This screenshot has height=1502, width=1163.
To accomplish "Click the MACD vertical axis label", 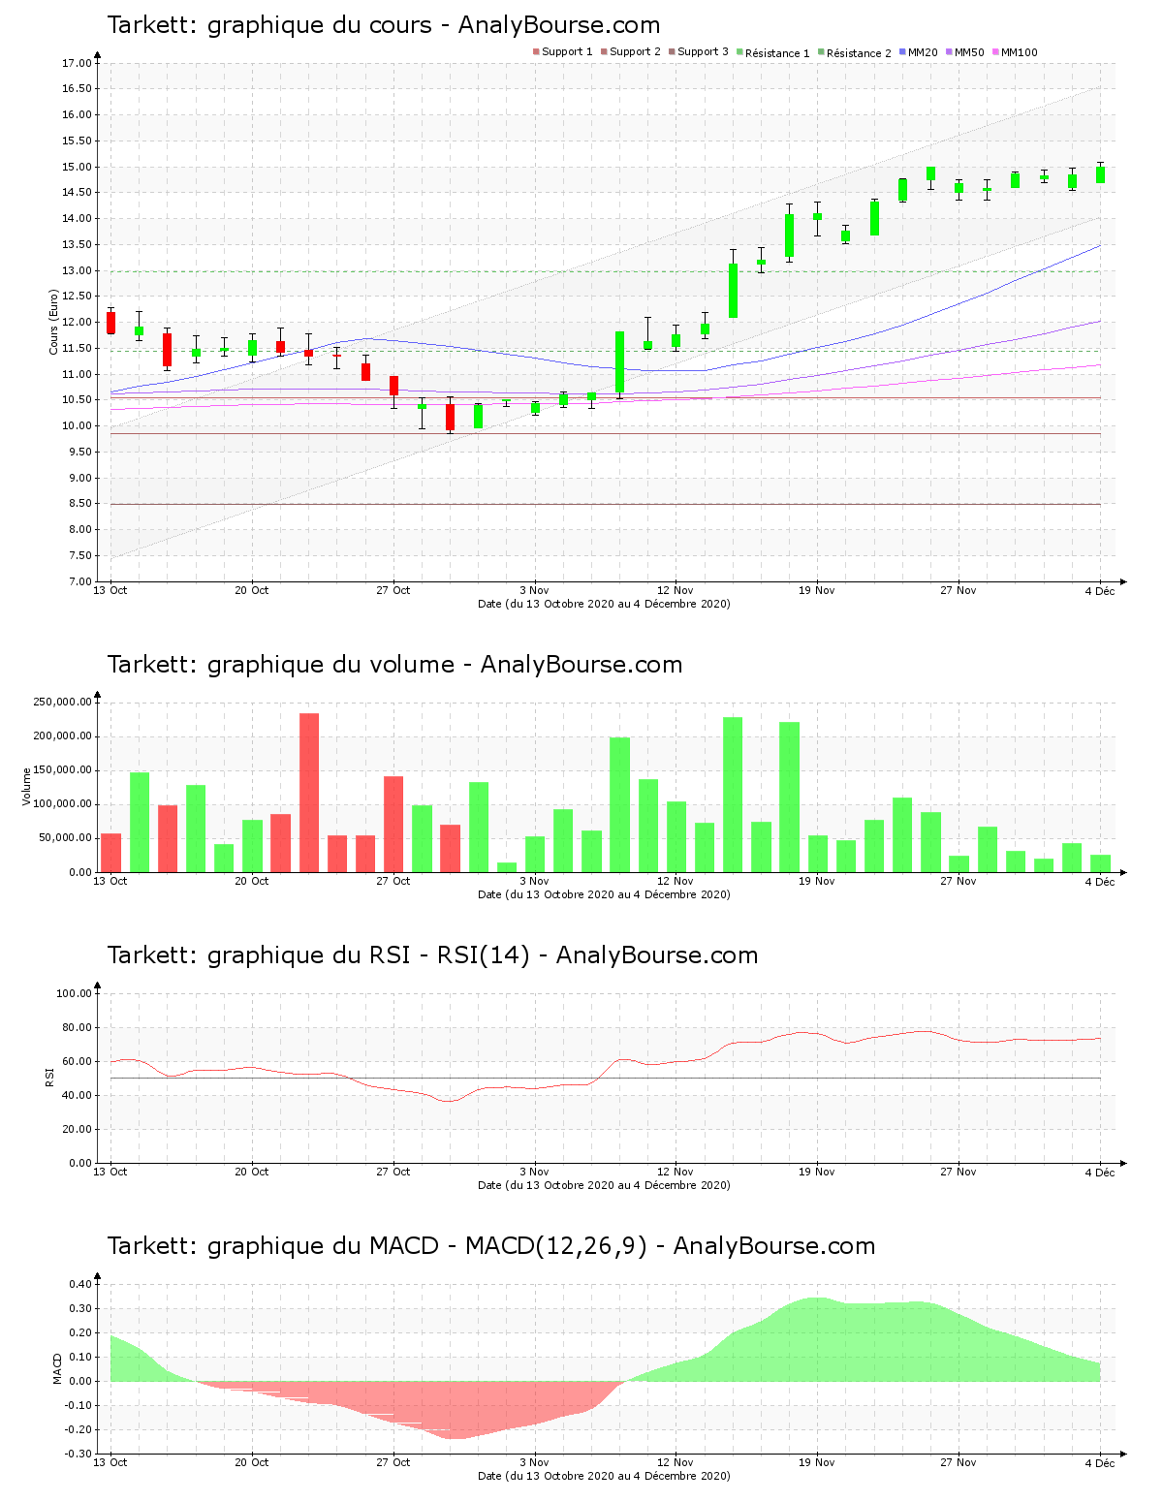I will tap(57, 1368).
